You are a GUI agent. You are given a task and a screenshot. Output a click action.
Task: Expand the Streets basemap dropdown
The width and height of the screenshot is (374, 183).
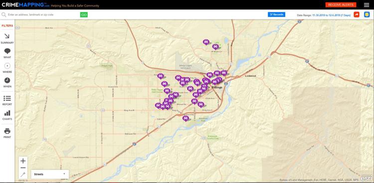point(50,174)
